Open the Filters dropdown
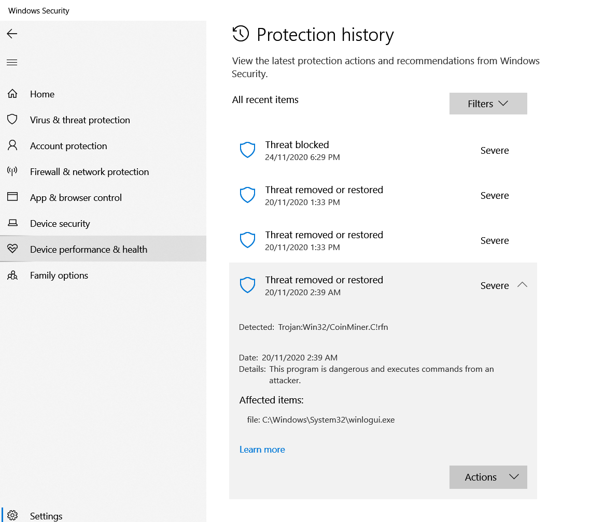 488,104
